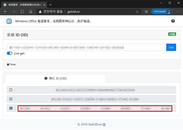The height and width of the screenshot is (130, 183).
Task: Click the browser forward arrow
Action: pyautogui.click(x=14, y=11)
